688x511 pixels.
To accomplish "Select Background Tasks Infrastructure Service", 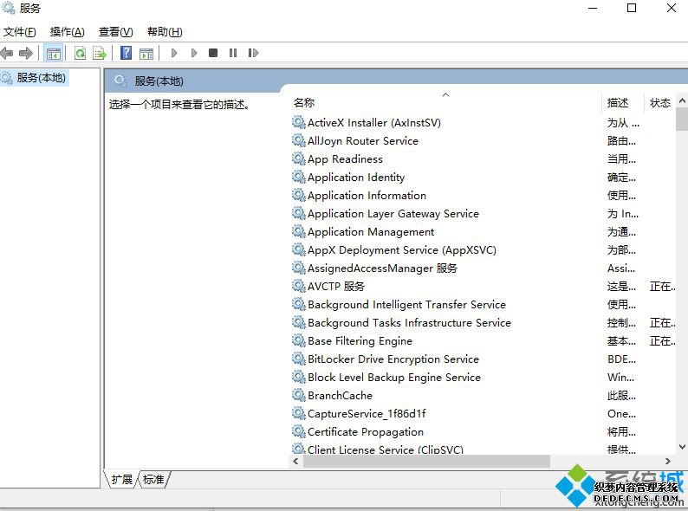I will [x=409, y=323].
